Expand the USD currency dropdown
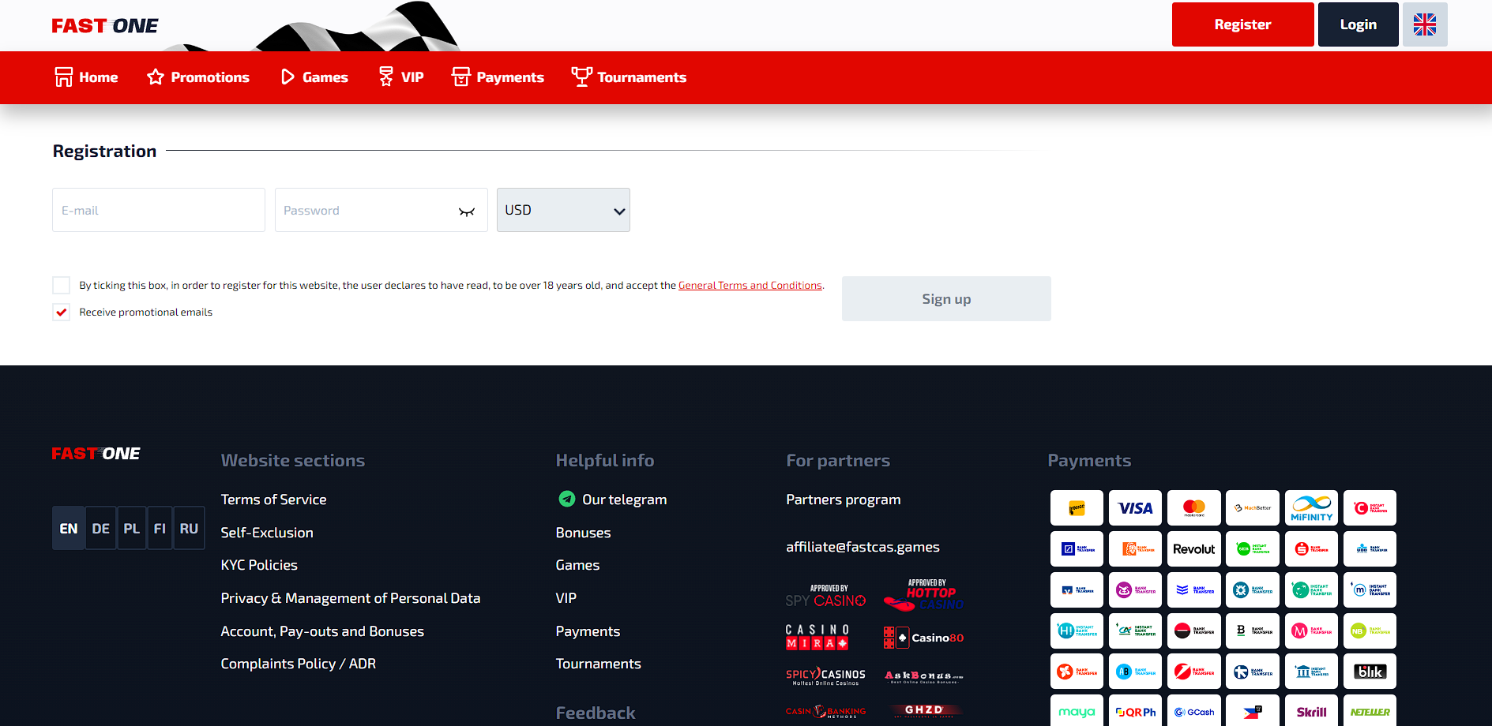The height and width of the screenshot is (726, 1492). click(563, 210)
